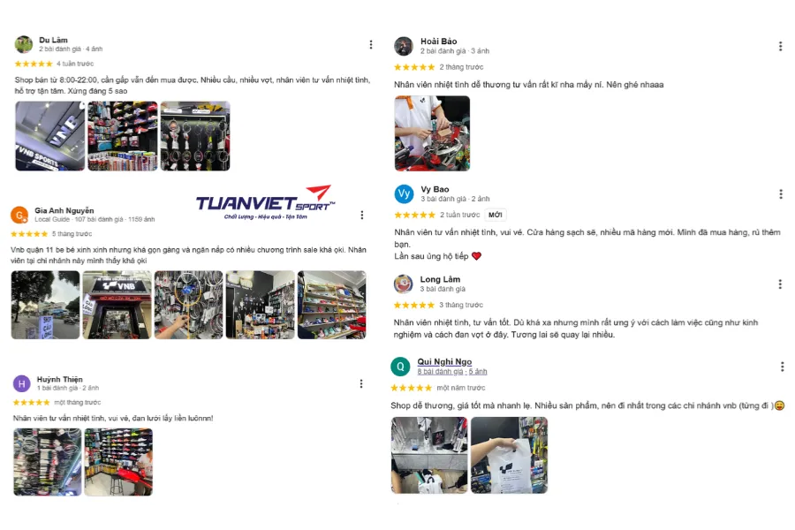795x530 pixels.
Task: Open the '8 bài đánh giá · 5 ảnh' link
Action: coord(451,372)
